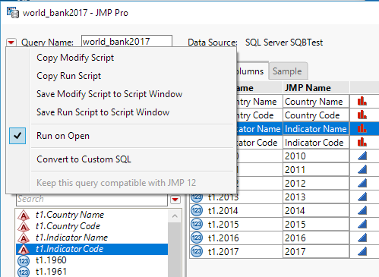Select t1.Indicator Code in the column list
The image size is (379, 277).
pyautogui.click(x=92, y=249)
